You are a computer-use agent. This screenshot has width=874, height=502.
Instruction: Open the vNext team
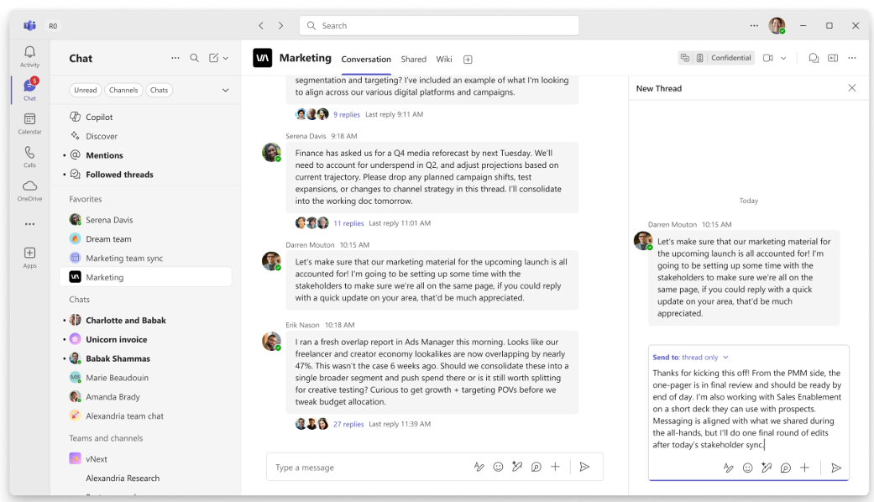(146, 459)
